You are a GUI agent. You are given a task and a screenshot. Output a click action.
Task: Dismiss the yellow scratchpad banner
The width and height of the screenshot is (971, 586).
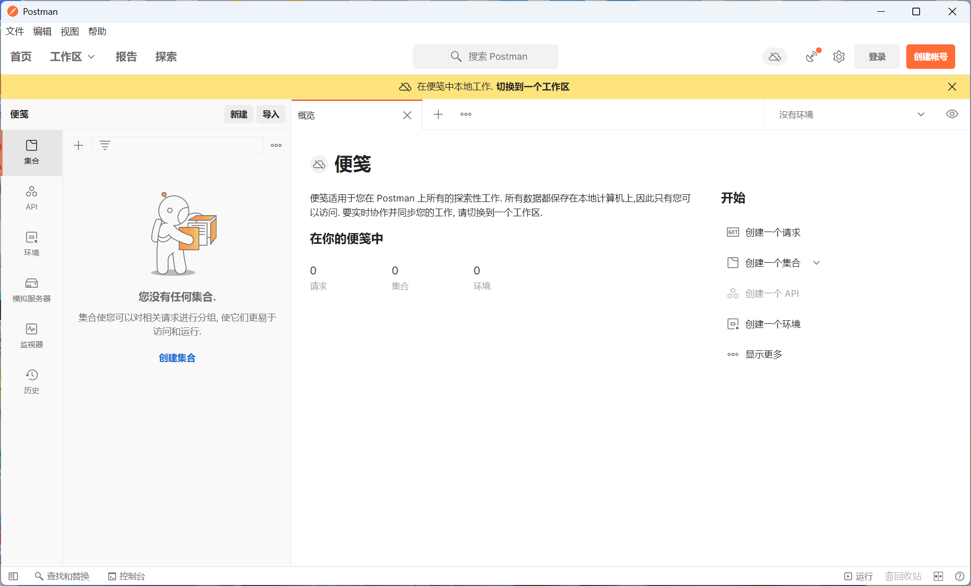click(x=952, y=87)
